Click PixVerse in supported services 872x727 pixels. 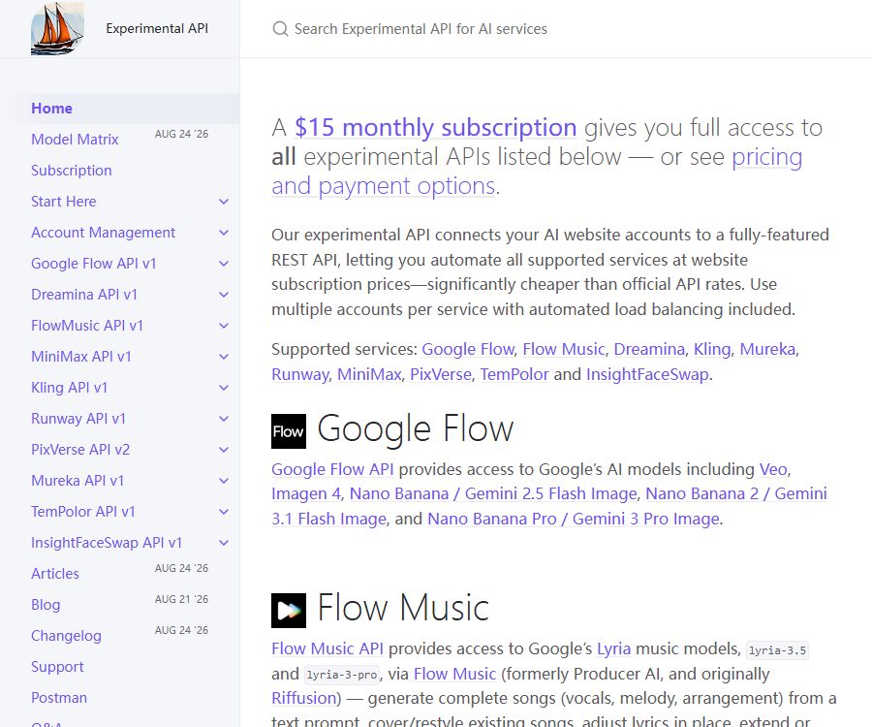(x=441, y=374)
